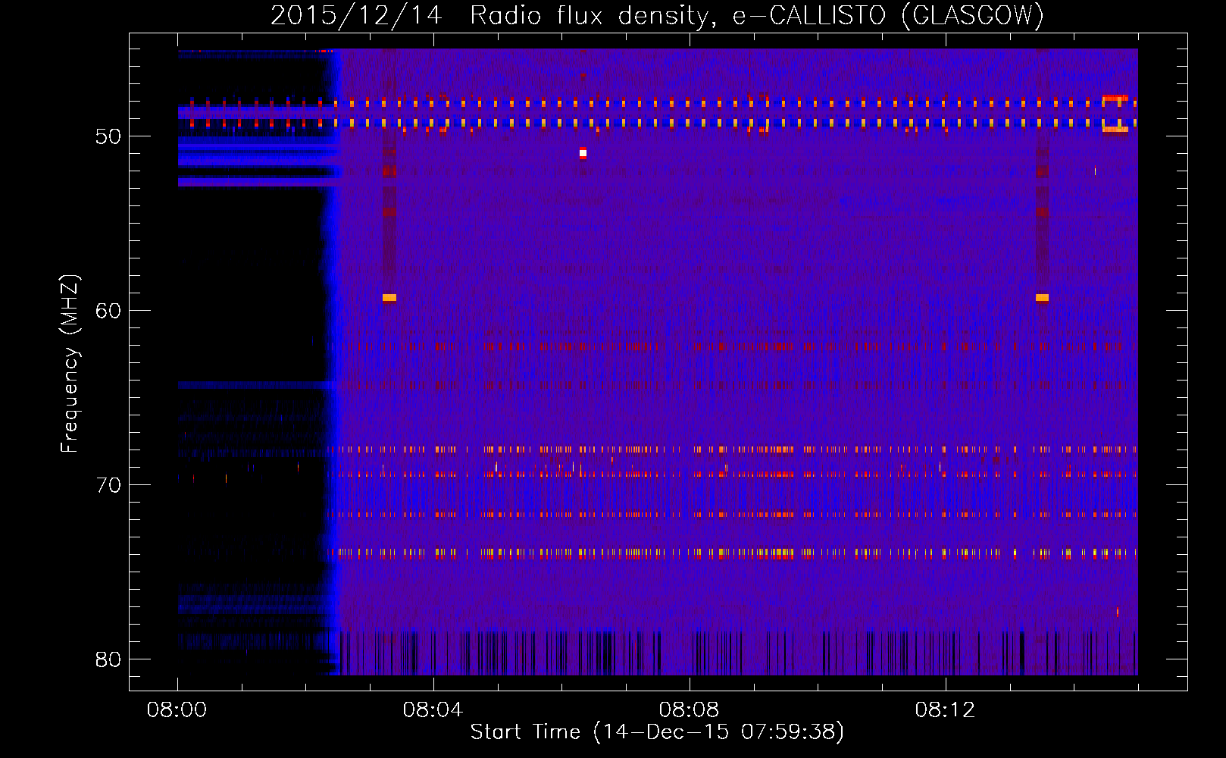This screenshot has height=758, width=1226.
Task: Click the '08:08' time tick label
Action: (689, 710)
